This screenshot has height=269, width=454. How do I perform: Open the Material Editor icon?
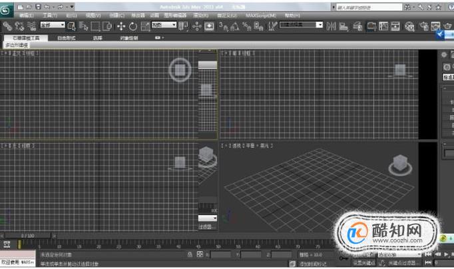pyautogui.click(x=409, y=27)
